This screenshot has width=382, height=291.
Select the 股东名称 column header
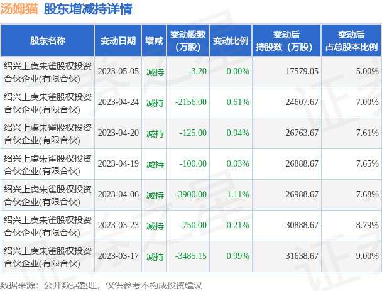pyautogui.click(x=48, y=41)
